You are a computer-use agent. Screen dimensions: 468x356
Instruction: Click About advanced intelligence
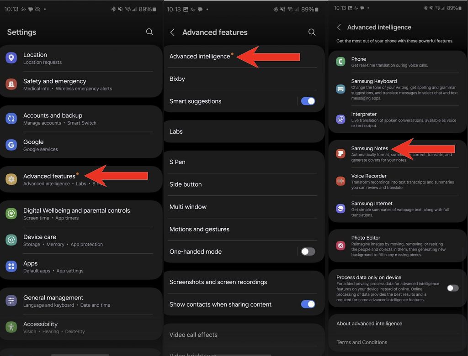click(369, 323)
